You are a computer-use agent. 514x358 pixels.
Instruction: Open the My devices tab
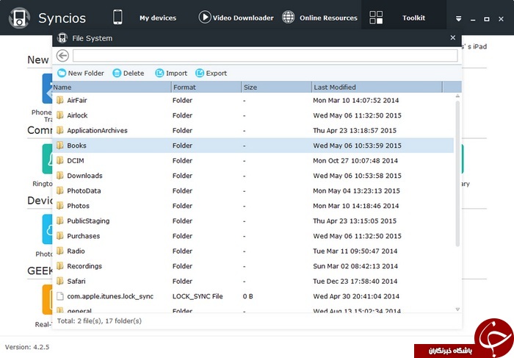tap(158, 18)
